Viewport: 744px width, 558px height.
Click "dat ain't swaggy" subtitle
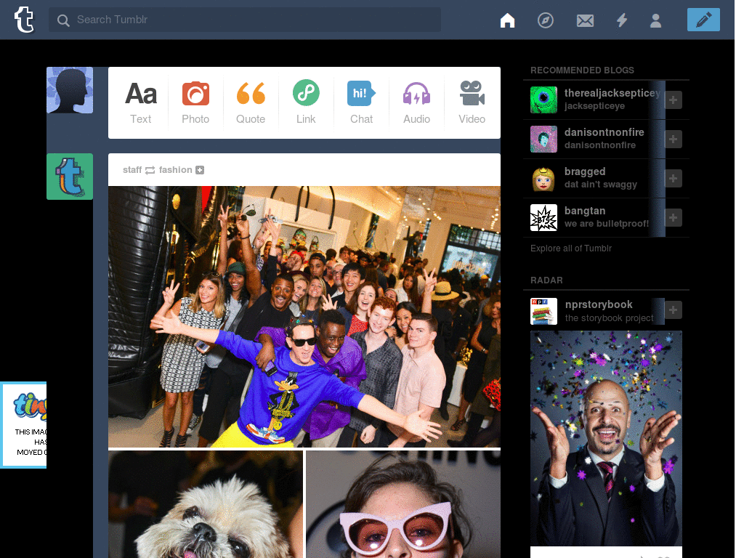[601, 185]
